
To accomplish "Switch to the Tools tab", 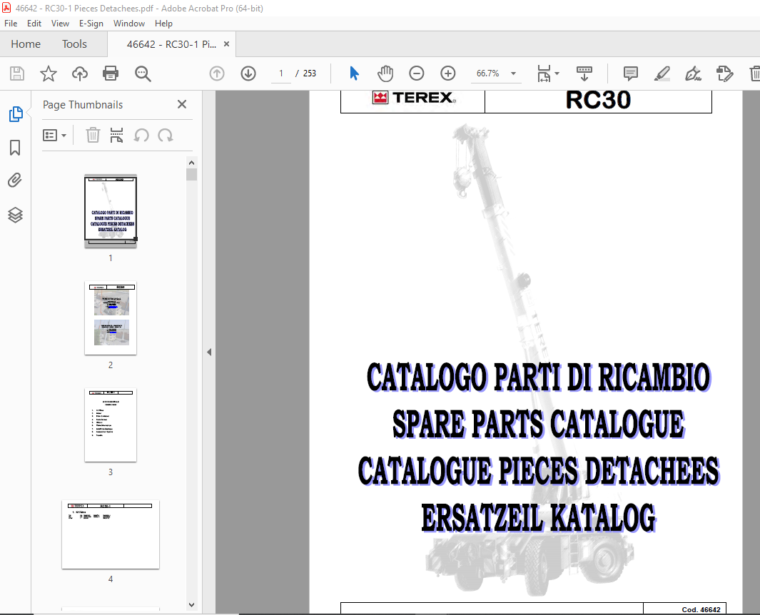I will [x=74, y=44].
